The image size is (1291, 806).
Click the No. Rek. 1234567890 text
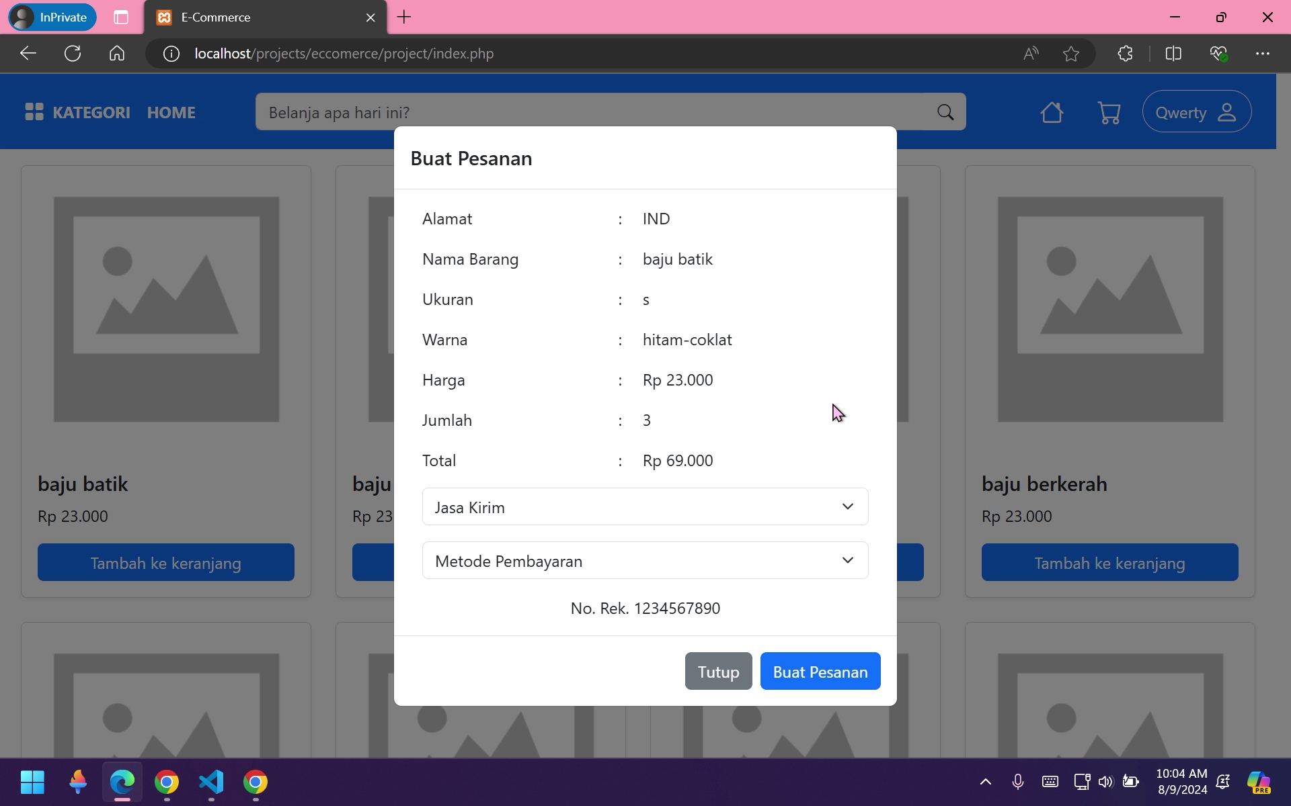645,609
